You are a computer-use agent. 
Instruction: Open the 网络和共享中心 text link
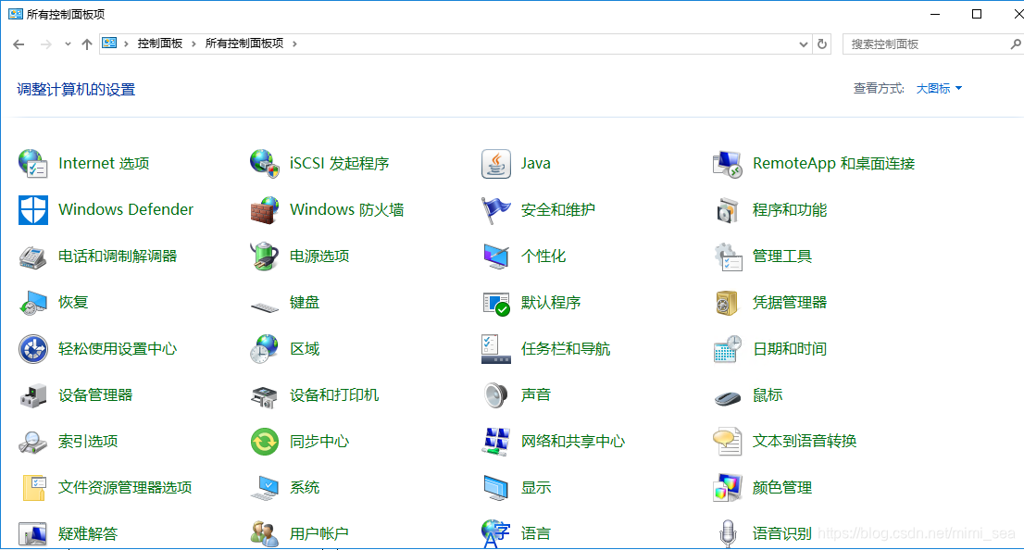click(573, 442)
